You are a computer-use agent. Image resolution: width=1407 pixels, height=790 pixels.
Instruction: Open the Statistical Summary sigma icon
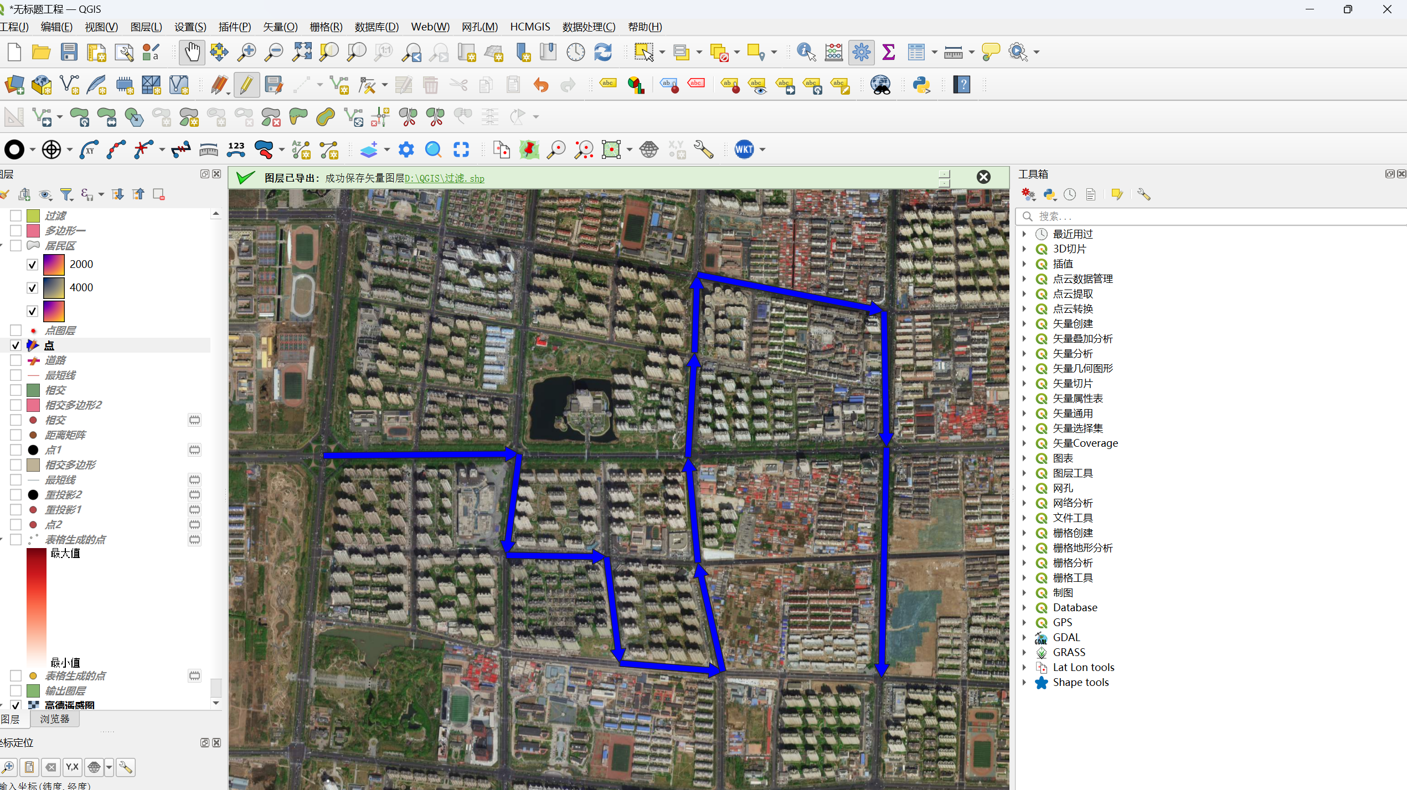click(x=888, y=53)
